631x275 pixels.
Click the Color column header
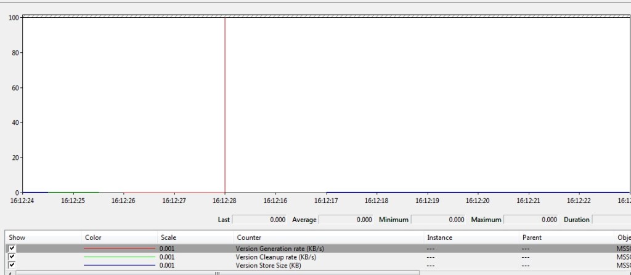(93, 237)
